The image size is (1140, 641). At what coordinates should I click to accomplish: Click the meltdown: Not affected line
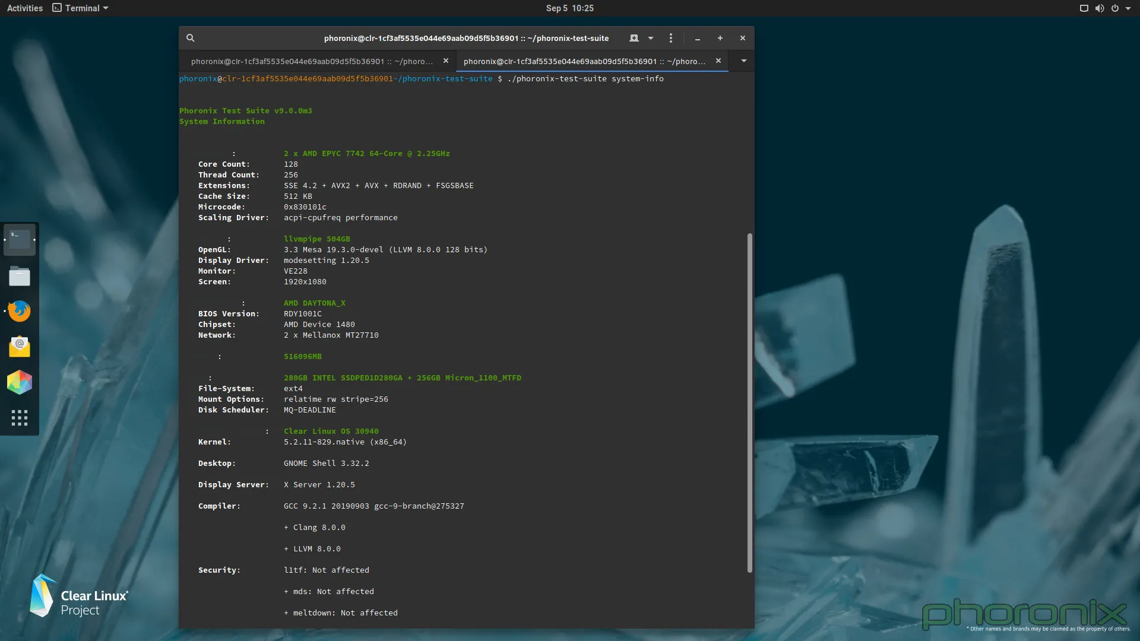tap(340, 613)
